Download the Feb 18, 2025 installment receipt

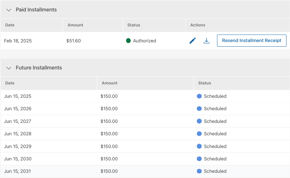(206, 41)
